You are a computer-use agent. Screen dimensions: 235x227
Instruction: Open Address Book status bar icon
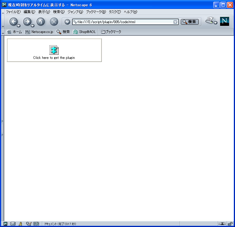point(36,224)
